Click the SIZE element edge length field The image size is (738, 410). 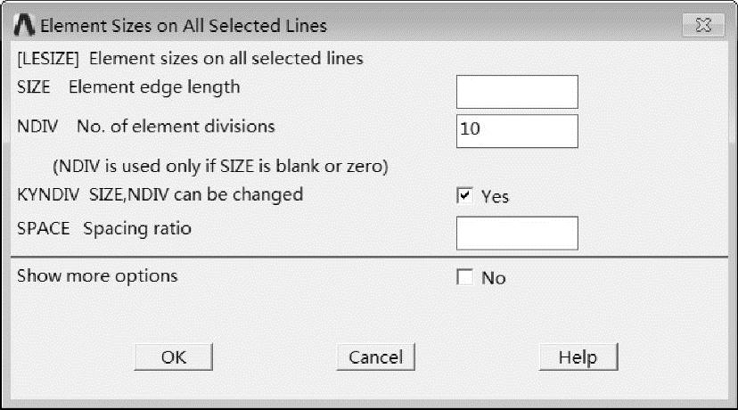pos(517,92)
